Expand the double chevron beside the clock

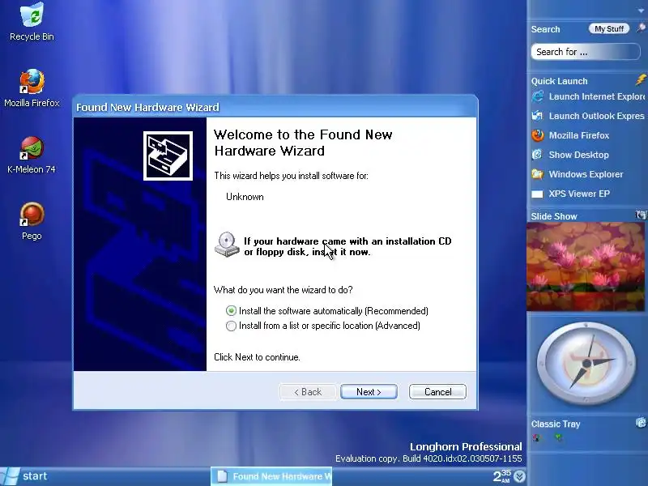click(519, 476)
